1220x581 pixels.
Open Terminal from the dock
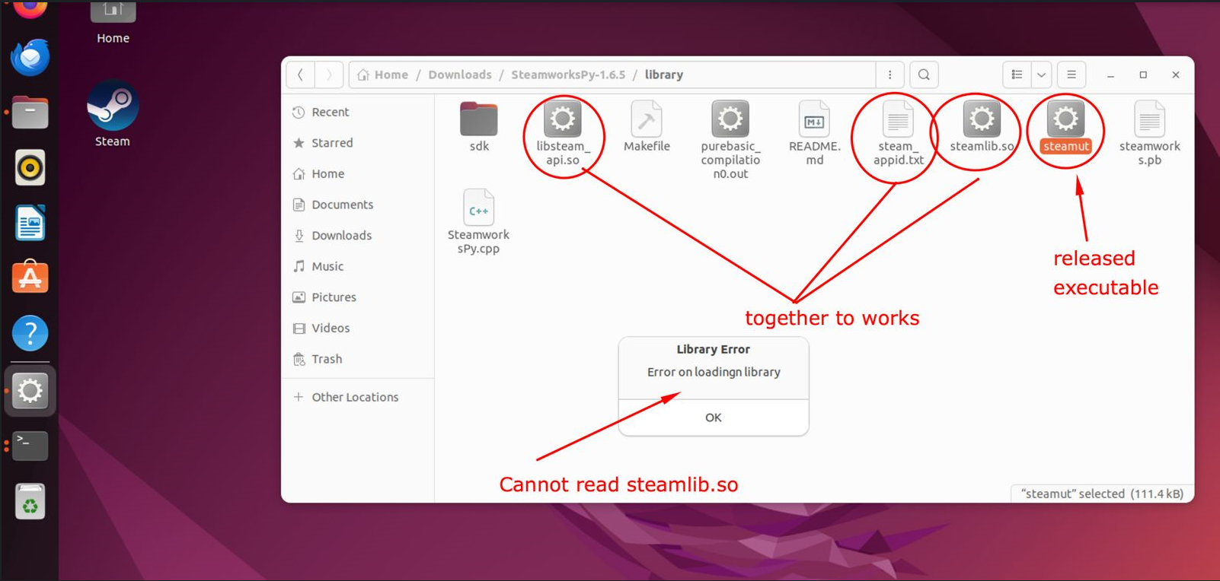coord(30,446)
